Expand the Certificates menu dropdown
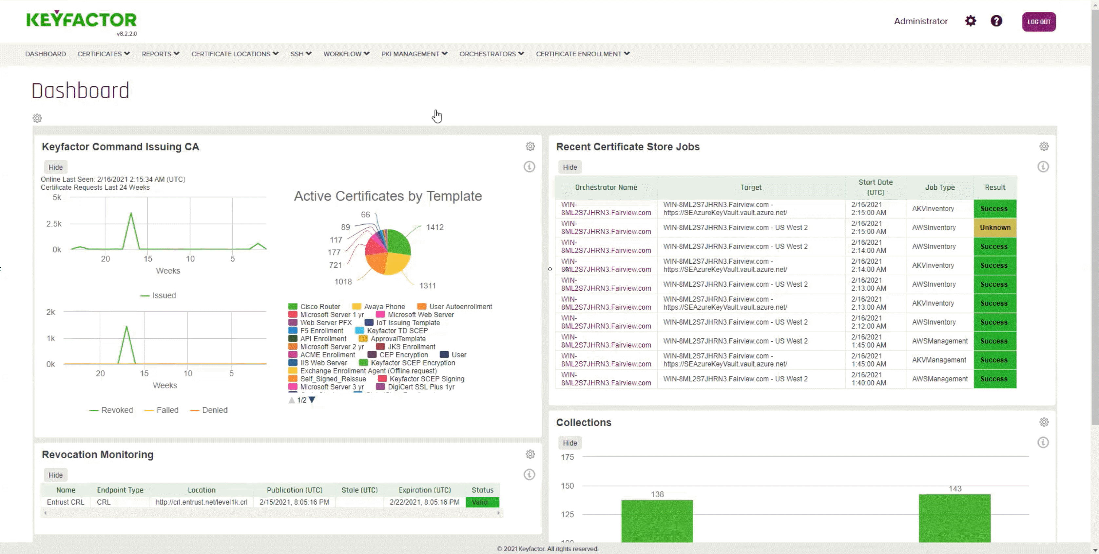 [103, 54]
